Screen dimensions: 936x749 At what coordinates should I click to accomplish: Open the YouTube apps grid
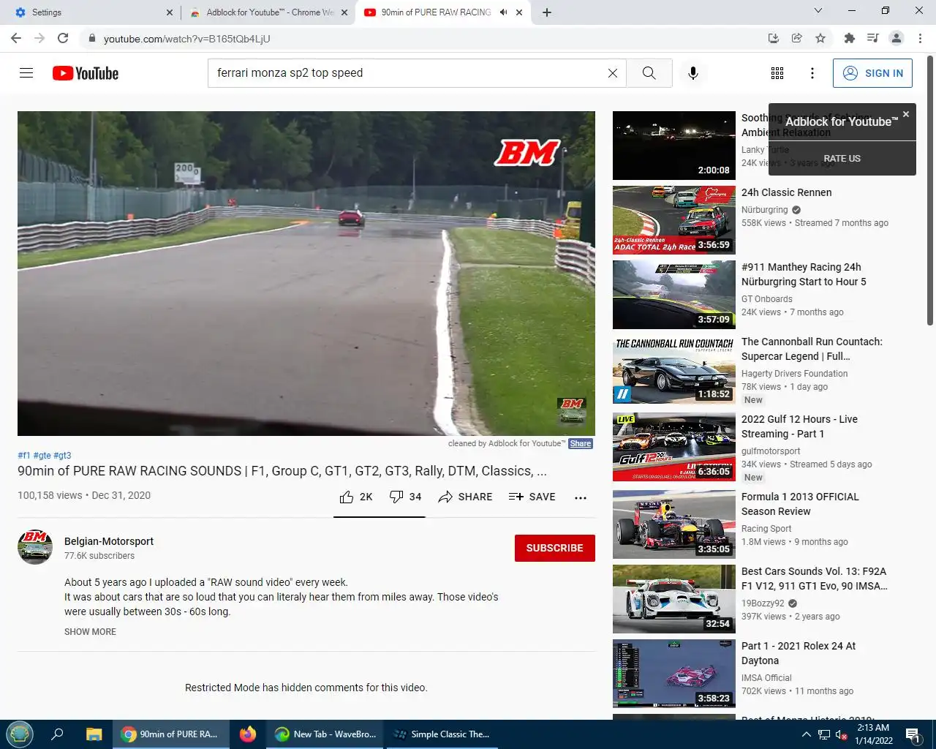[777, 73]
